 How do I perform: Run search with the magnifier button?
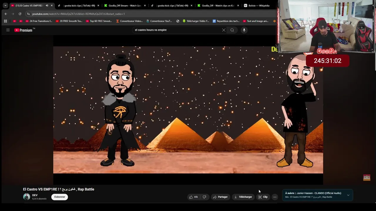(x=232, y=30)
